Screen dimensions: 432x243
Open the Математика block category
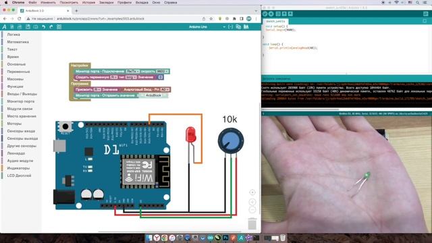pyautogui.click(x=18, y=42)
